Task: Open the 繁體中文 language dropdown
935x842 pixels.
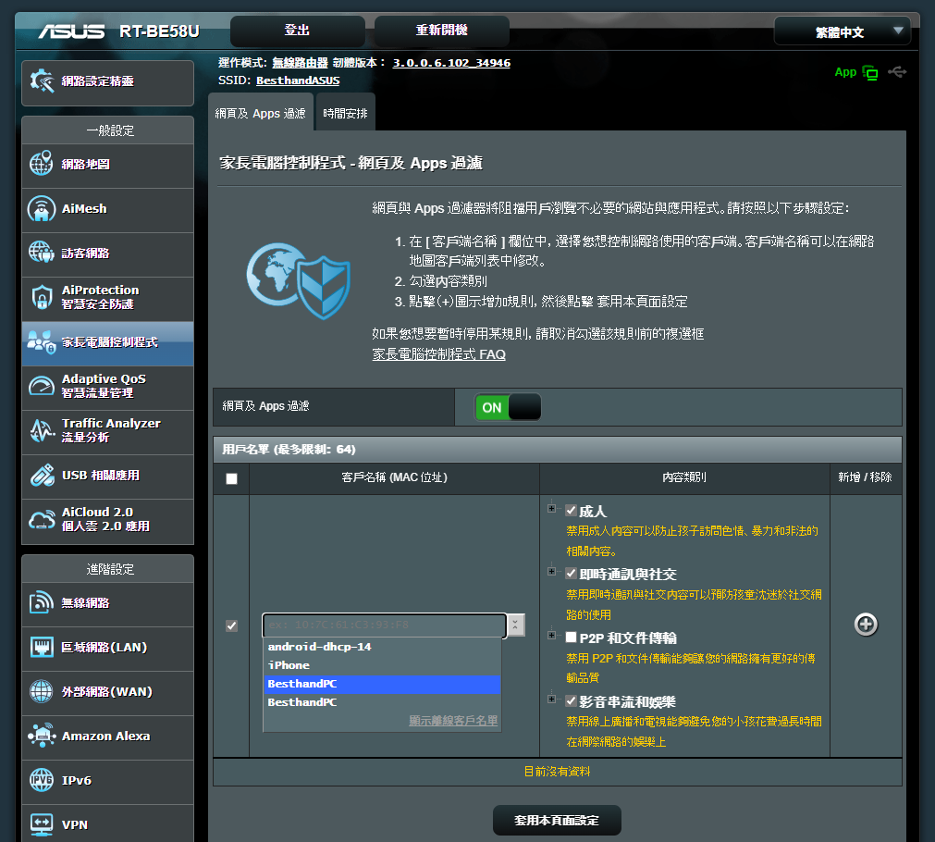Action: pyautogui.click(x=842, y=31)
